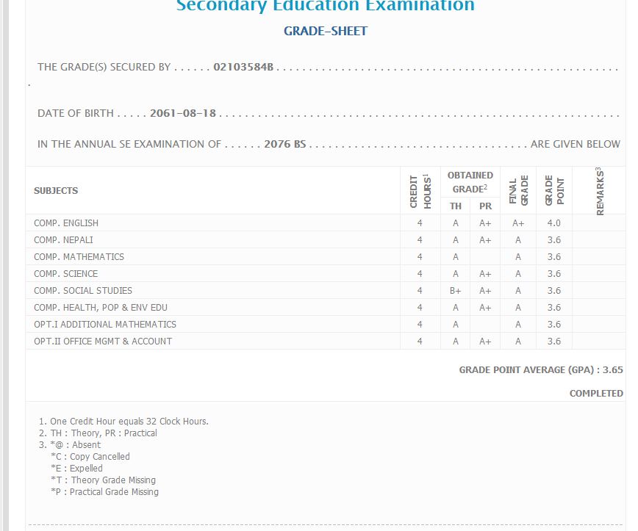
Task: Click the B+ theory grade cell
Action: (456, 291)
